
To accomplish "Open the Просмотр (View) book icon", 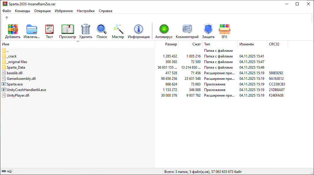I will point(67,29).
